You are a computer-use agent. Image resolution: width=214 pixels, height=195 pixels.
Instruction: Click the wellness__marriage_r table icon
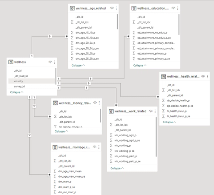[55, 147]
